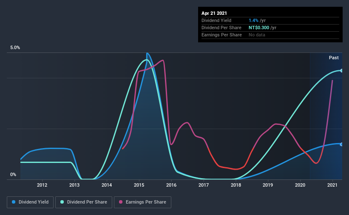Viewport: 349px width, 215px height.
Task: Click the 2021 x-axis label
Action: (x=332, y=185)
